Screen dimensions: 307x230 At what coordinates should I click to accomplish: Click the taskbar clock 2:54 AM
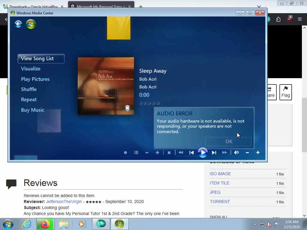pyautogui.click(x=292, y=224)
